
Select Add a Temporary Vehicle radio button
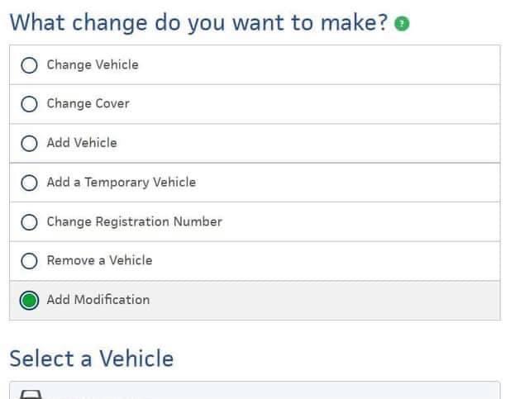coord(29,183)
